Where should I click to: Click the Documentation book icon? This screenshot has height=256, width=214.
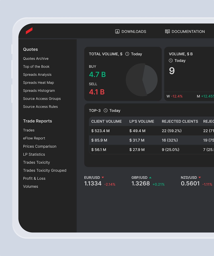167,31
